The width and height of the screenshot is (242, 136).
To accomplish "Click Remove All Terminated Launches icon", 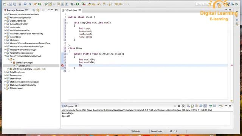I will click(183, 106).
